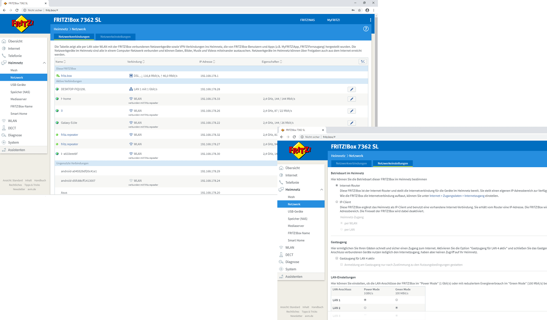Edit the DESKTOP-FIQU29L device entry
The height and width of the screenshot is (320, 547).
pyautogui.click(x=352, y=89)
